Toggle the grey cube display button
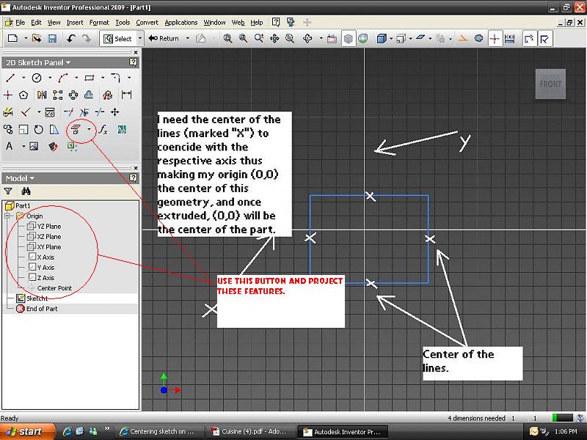Viewport: 587px width, 440px height. [x=348, y=39]
